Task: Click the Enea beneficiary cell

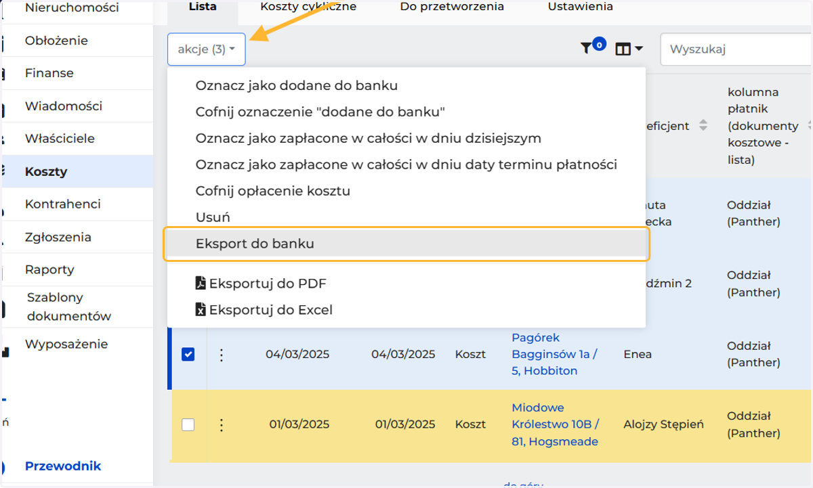Action: (x=637, y=354)
